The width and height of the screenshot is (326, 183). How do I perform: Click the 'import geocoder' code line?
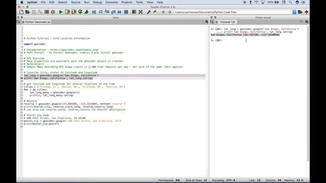pyautogui.click(x=35, y=44)
